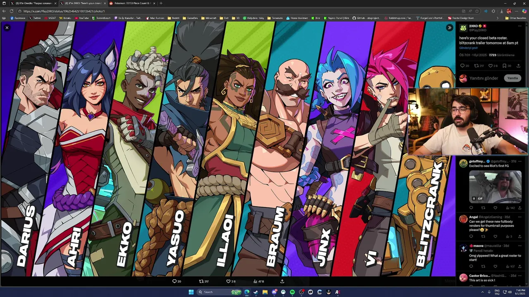Image resolution: width=529 pixels, height=297 pixels.
Task: Open Facebook bookmark
Action: 17,18
